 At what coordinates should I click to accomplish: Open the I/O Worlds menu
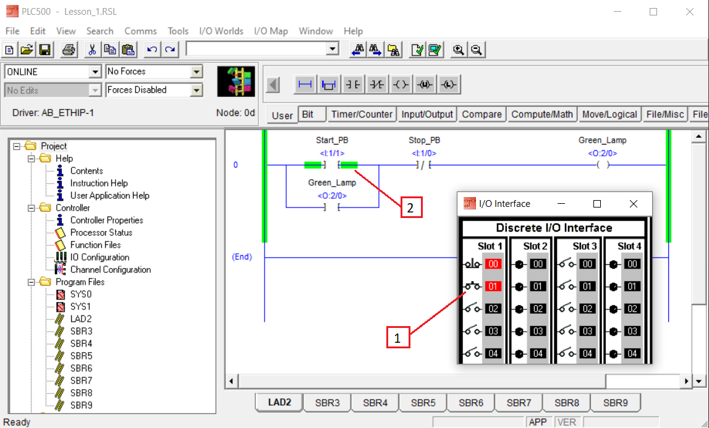click(x=221, y=31)
